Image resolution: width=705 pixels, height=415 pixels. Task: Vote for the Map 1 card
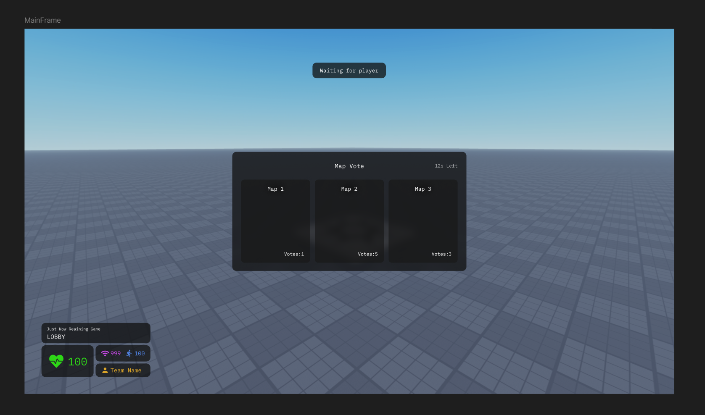pos(275,221)
